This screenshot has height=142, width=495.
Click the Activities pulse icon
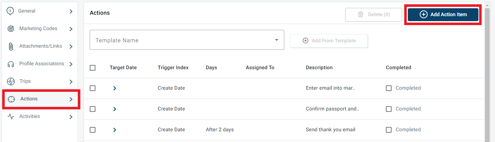[11, 117]
